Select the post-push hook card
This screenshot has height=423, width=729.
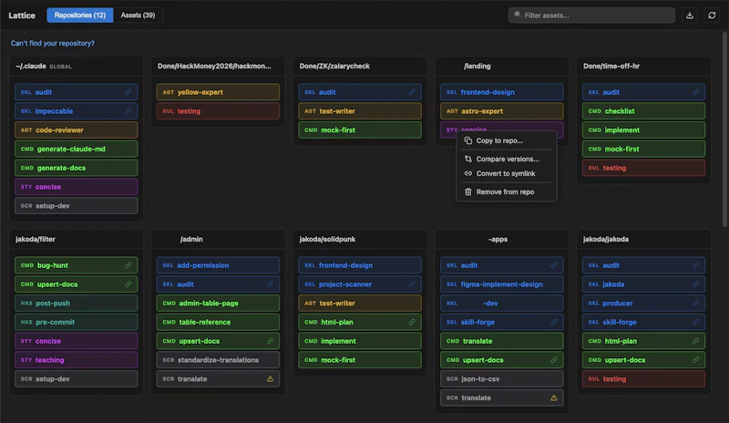coord(77,303)
